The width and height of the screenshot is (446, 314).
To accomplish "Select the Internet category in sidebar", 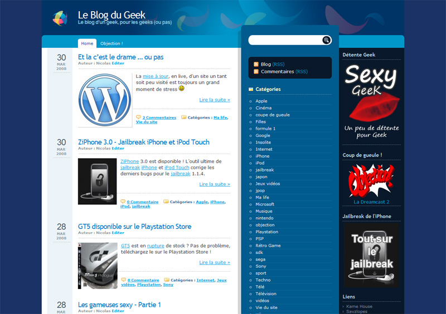I will tap(264, 149).
